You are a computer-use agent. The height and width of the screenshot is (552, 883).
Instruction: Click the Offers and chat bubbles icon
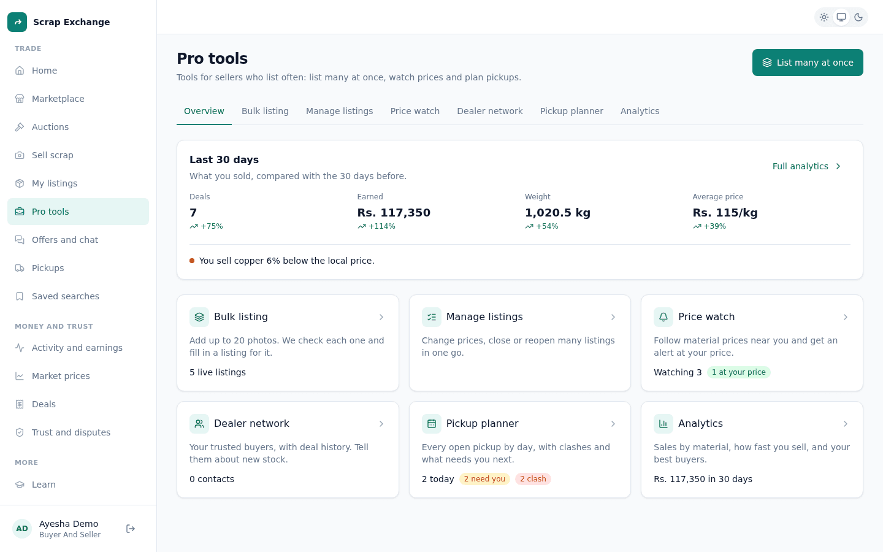[x=20, y=240]
